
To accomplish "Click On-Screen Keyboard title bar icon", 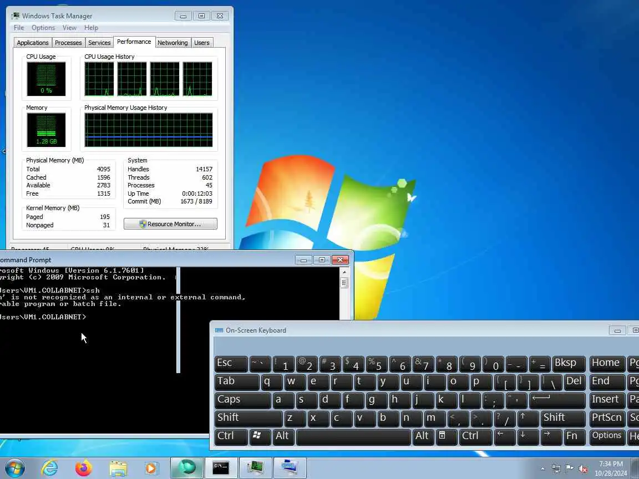I will pyautogui.click(x=219, y=330).
